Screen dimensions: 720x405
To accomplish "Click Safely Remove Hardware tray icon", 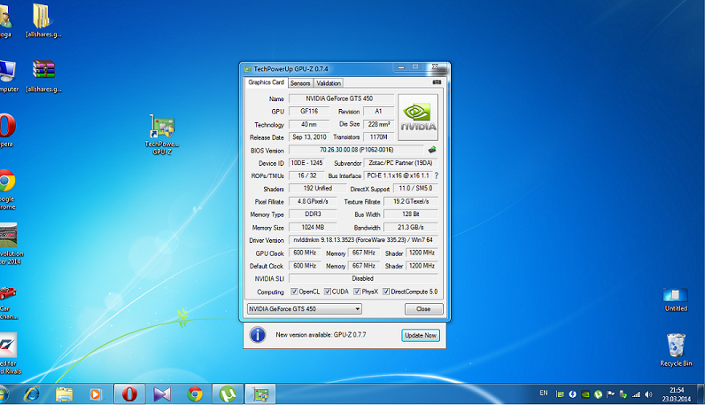I will [x=623, y=394].
